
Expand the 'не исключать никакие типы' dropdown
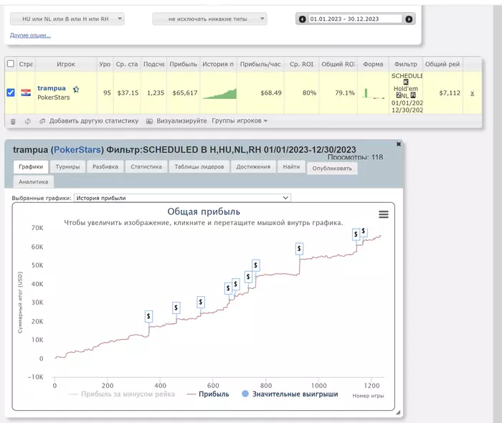pos(209,19)
